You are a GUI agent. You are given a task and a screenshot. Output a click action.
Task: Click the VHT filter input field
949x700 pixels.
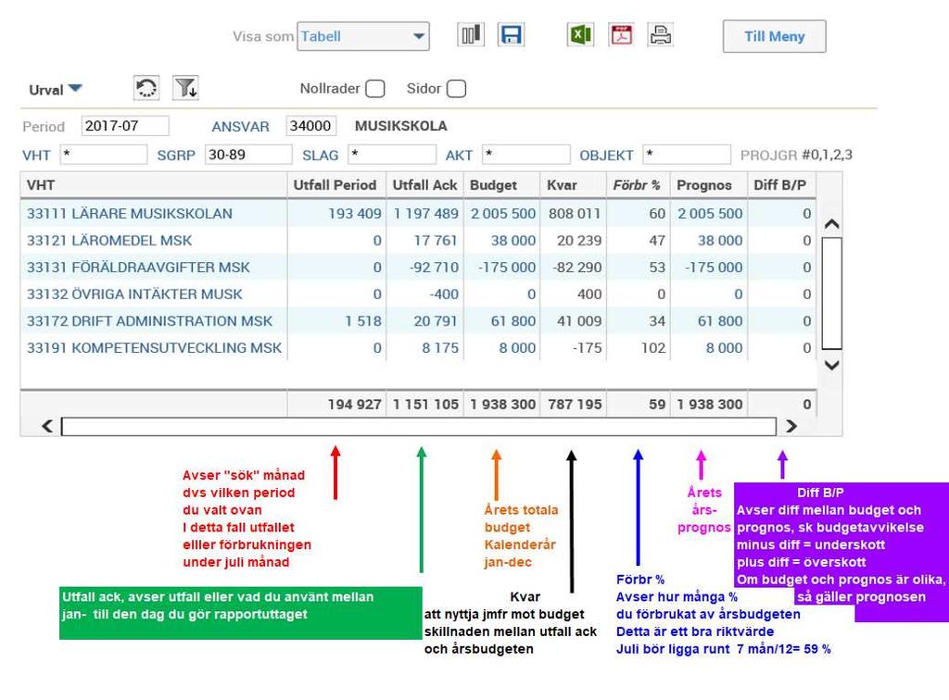pyautogui.click(x=104, y=154)
